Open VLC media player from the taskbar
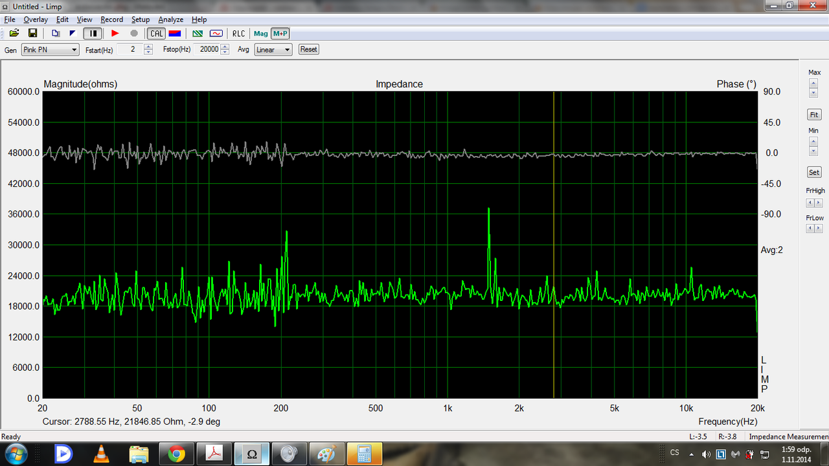Viewport: 829px width, 466px height. pyautogui.click(x=102, y=454)
